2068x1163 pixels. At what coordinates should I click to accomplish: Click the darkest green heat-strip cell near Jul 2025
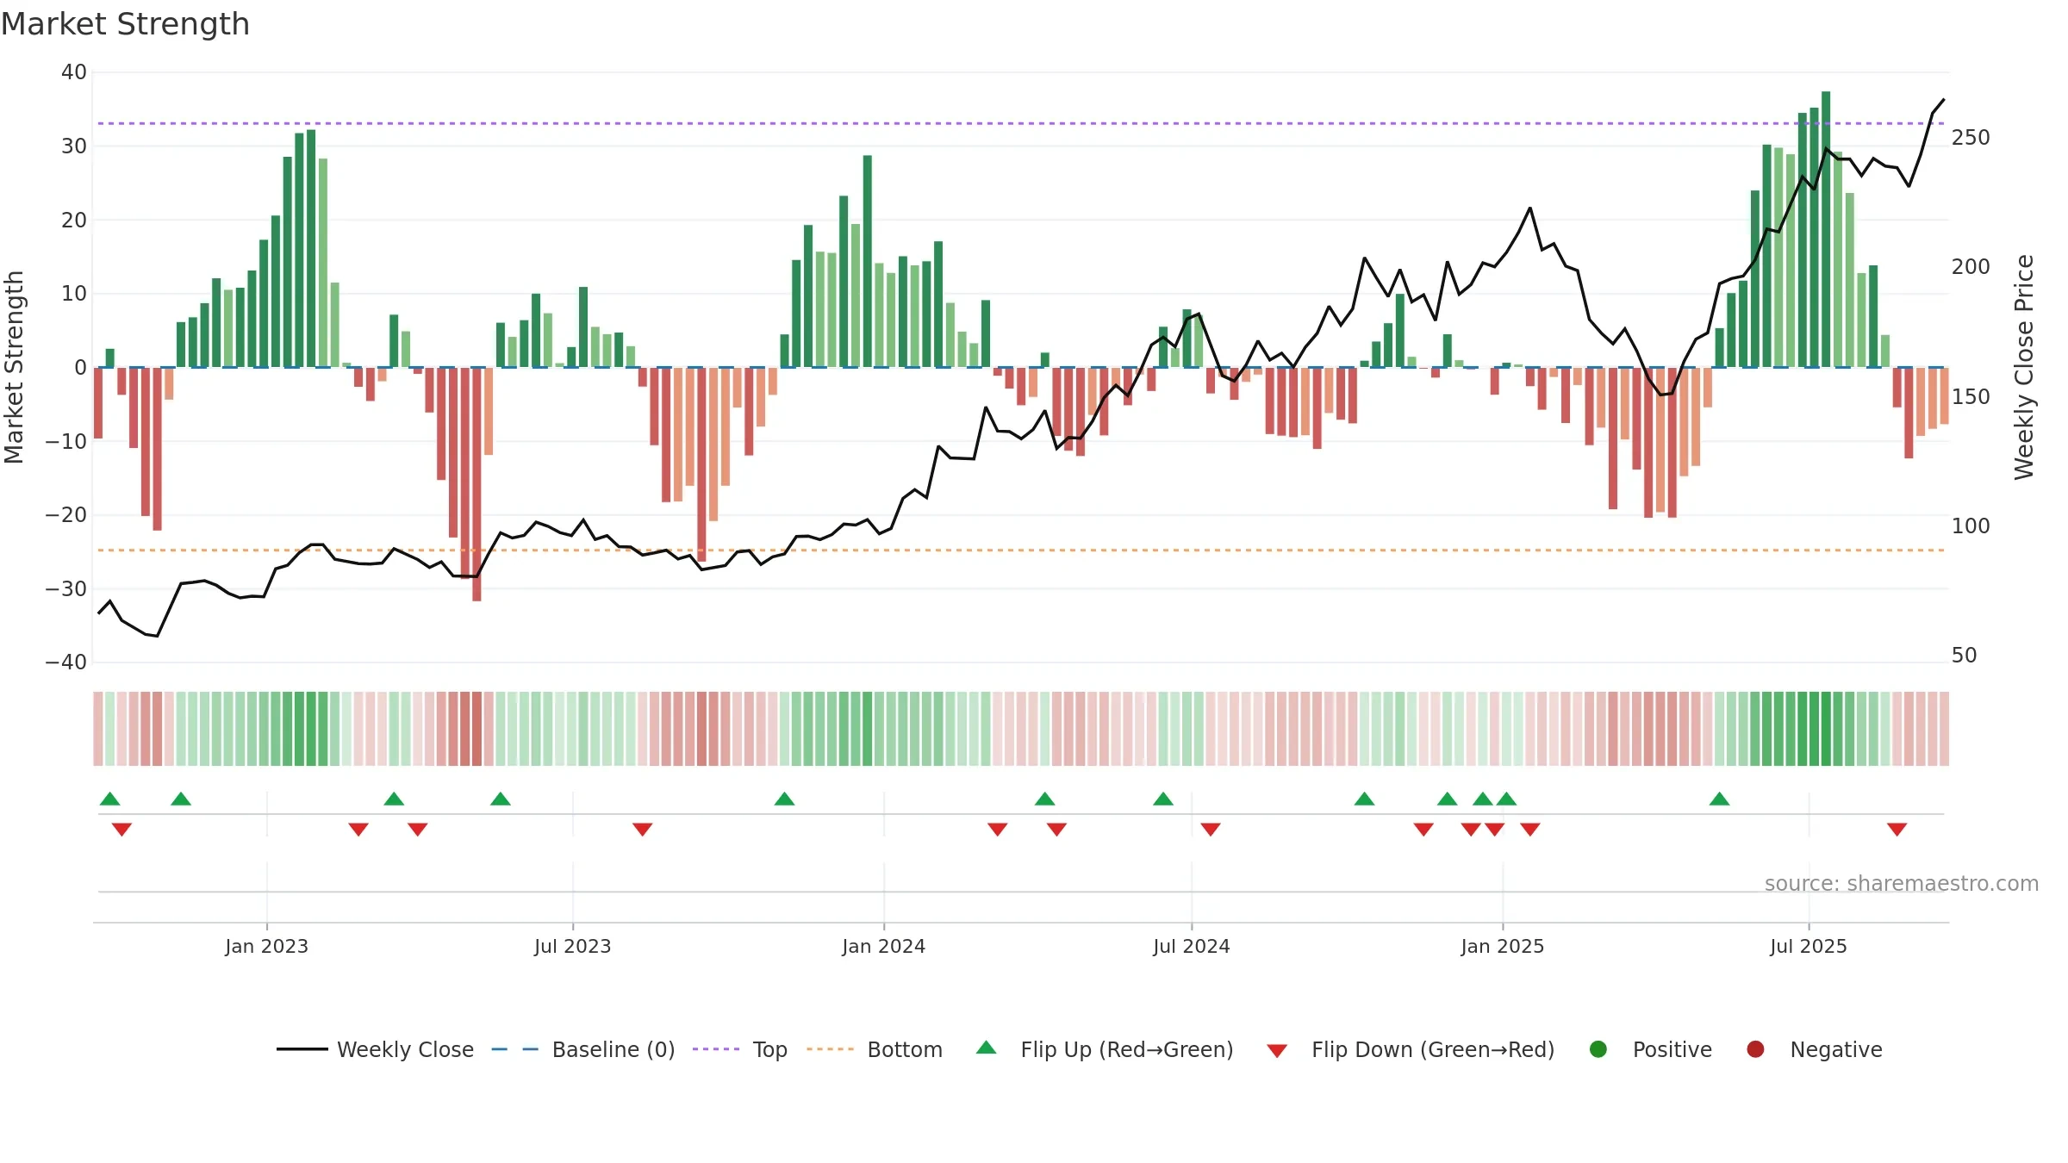(x=1826, y=729)
